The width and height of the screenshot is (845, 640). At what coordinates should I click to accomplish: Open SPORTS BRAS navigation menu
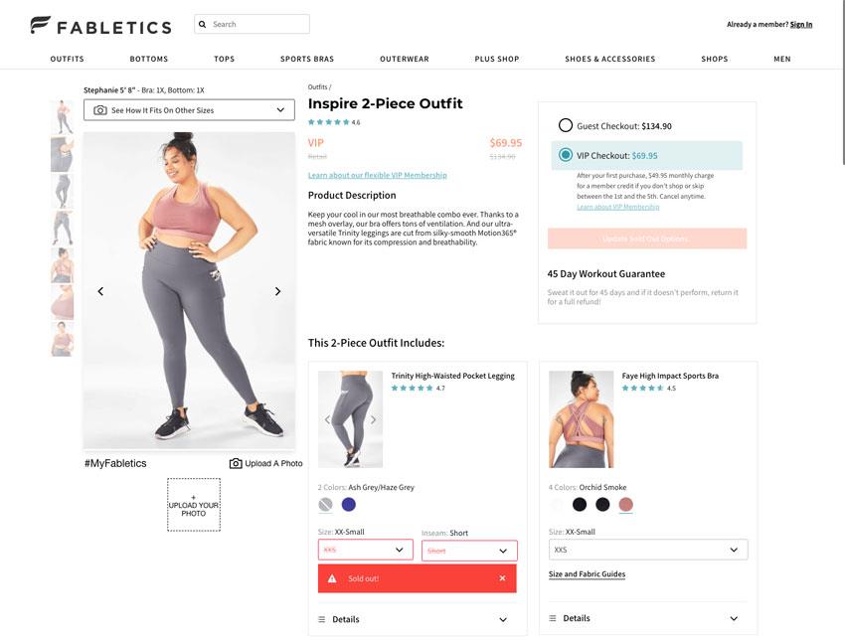click(307, 59)
